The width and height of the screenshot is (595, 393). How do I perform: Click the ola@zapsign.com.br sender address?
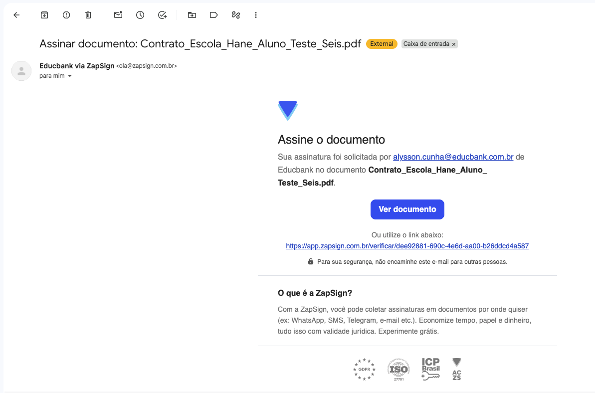point(147,66)
